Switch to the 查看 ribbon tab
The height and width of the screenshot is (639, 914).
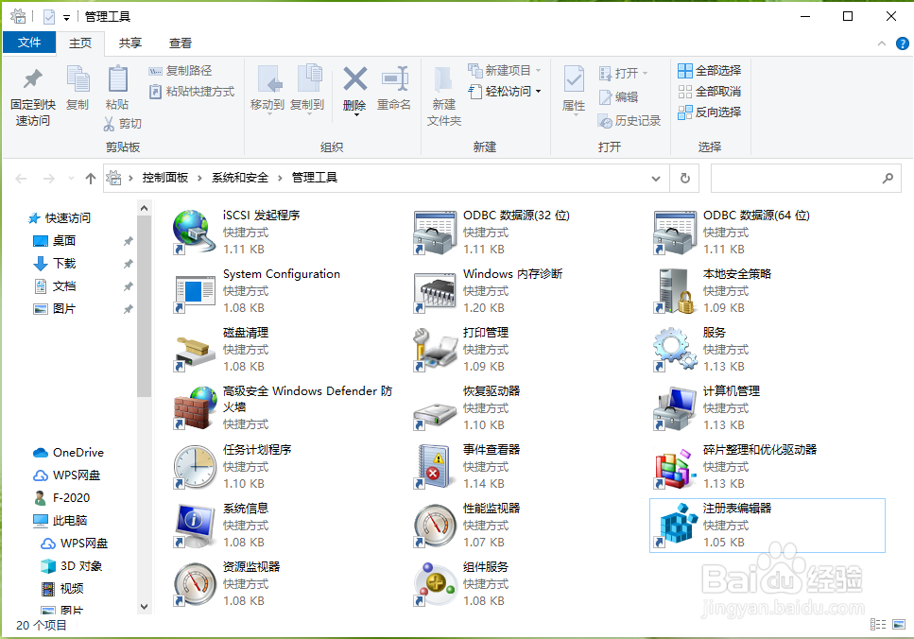point(180,43)
